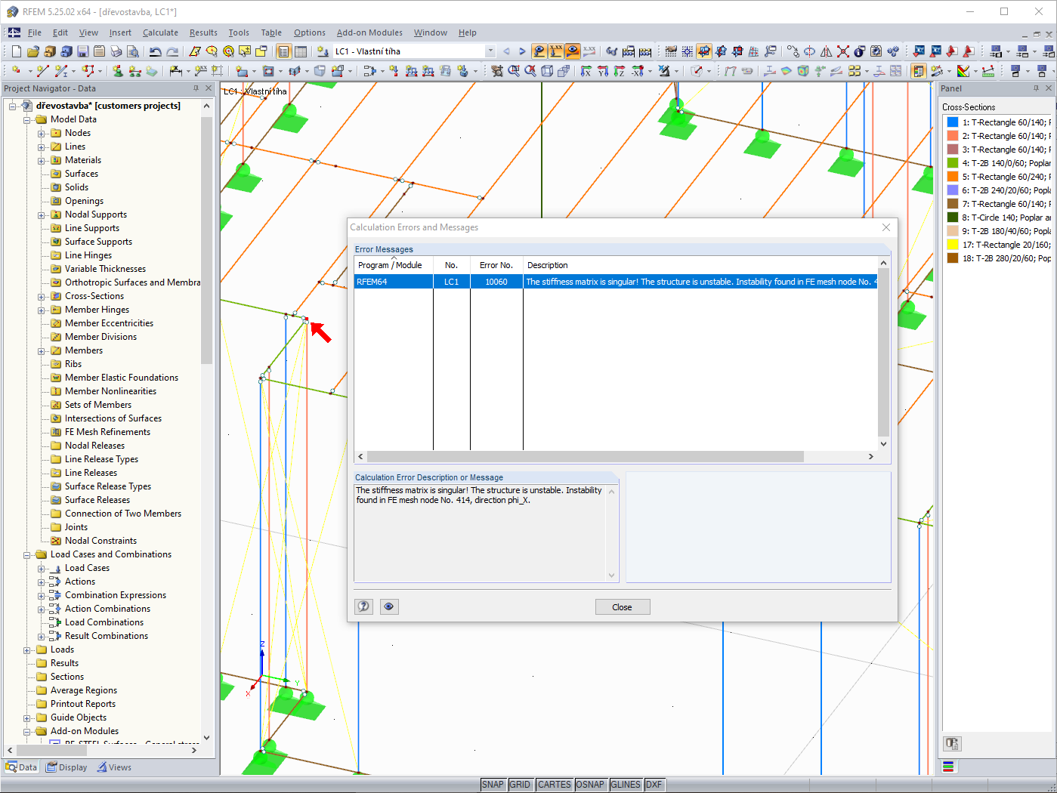Show view in Z direction
This screenshot has width=1057, height=793.
coord(620,71)
